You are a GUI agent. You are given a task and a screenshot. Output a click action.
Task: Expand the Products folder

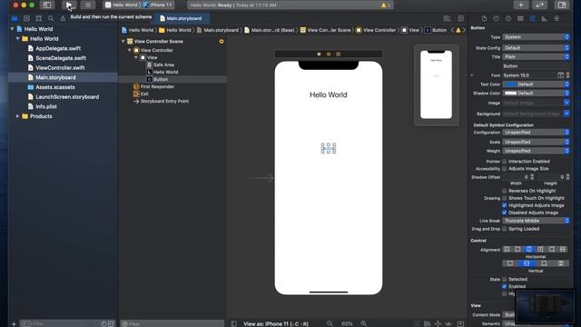point(17,116)
